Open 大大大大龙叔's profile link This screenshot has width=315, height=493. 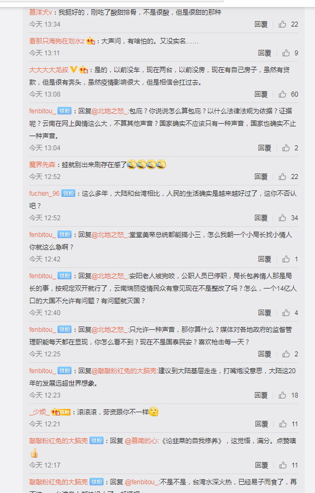[49, 69]
